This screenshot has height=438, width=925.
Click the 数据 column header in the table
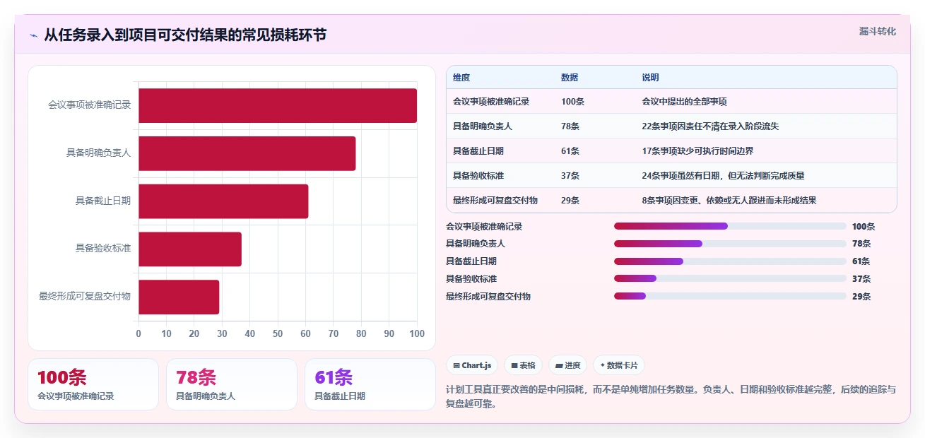tap(570, 78)
